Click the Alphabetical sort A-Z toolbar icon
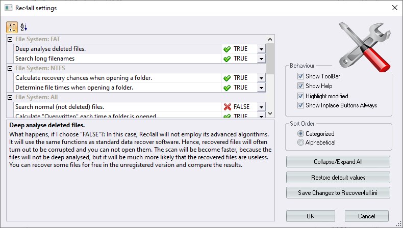 click(24, 27)
